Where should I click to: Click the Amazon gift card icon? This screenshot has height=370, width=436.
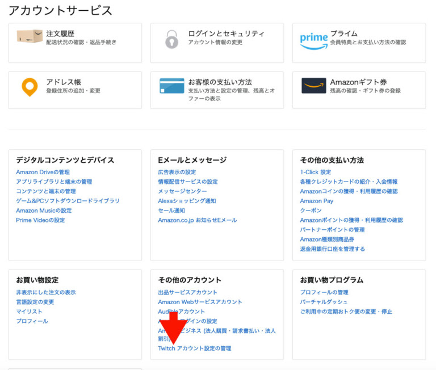click(x=314, y=86)
